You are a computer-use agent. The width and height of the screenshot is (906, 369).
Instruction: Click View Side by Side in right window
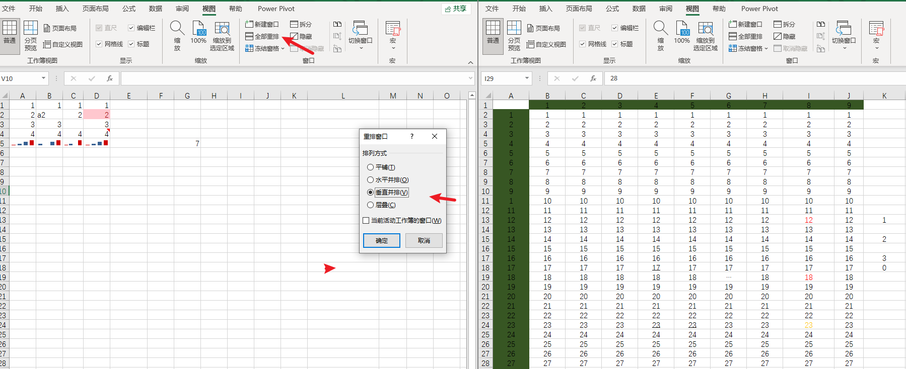point(821,24)
